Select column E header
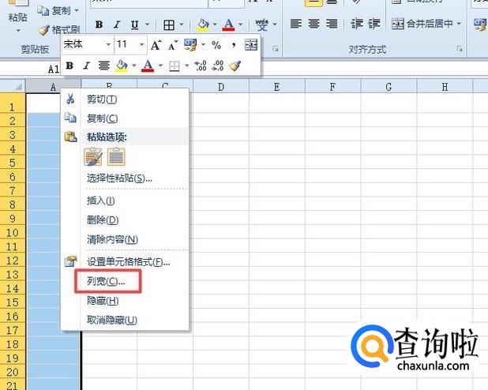This screenshot has width=488, height=390. pos(276,87)
